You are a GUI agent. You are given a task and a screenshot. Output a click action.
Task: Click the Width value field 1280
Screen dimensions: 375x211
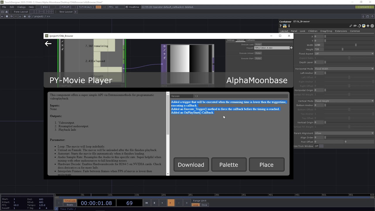(318, 45)
